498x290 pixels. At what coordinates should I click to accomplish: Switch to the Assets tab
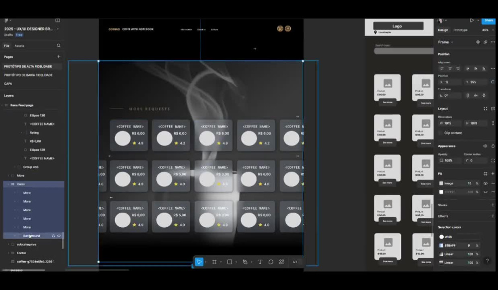point(19,46)
